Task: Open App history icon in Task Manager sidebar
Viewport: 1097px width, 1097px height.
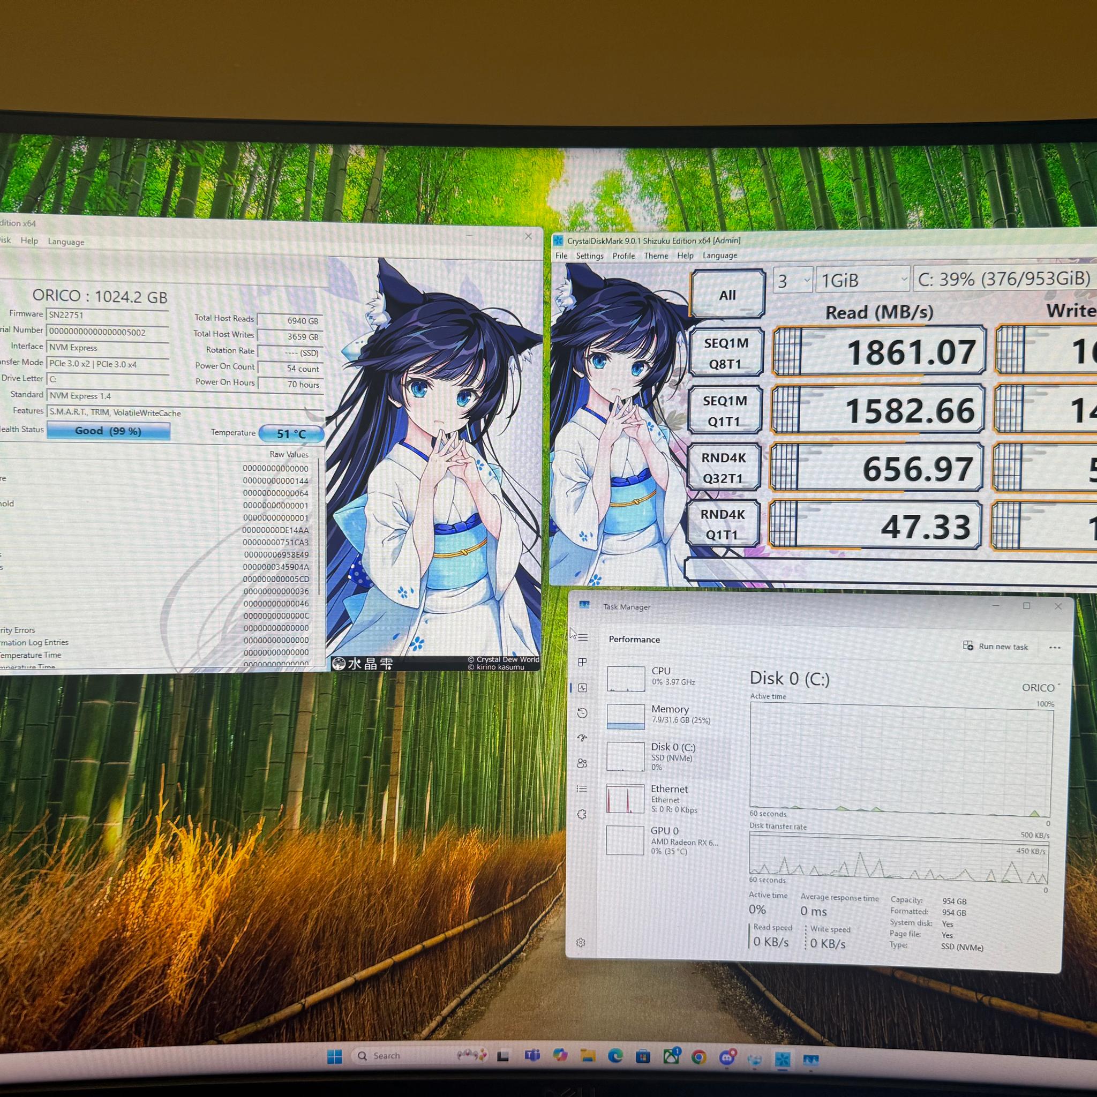Action: 582,713
